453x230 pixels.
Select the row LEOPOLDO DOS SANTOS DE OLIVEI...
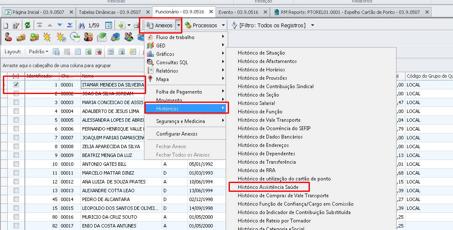(120, 208)
